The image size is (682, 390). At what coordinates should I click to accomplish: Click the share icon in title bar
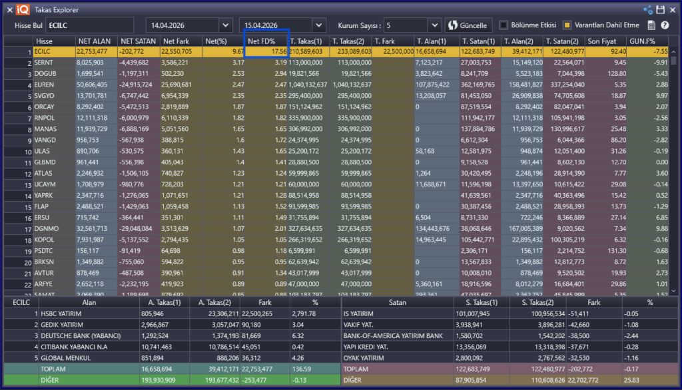pos(648,10)
